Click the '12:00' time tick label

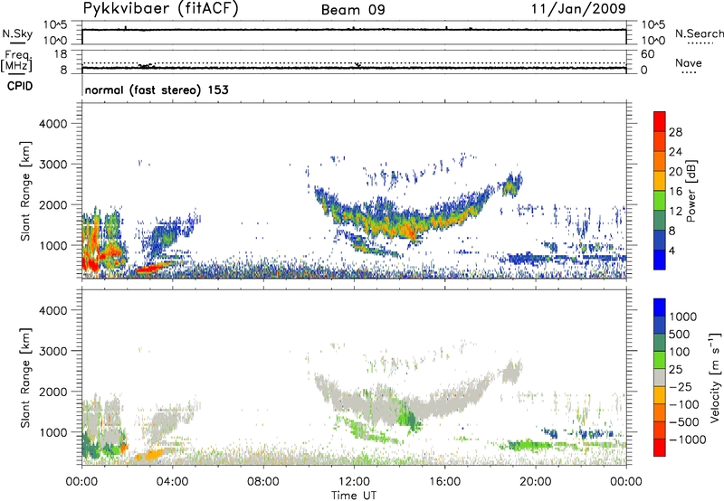[x=354, y=482]
